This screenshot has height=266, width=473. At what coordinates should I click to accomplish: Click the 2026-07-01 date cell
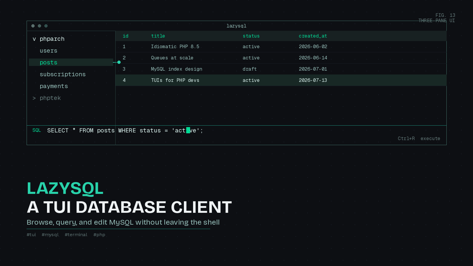[313, 69]
